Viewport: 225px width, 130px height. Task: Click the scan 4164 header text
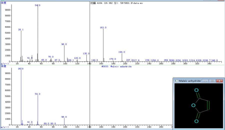point(116,3)
